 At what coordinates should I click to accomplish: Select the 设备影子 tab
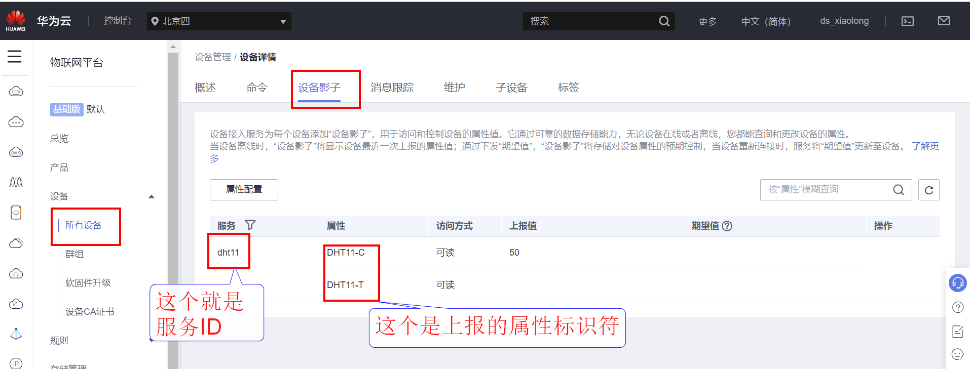(x=319, y=88)
